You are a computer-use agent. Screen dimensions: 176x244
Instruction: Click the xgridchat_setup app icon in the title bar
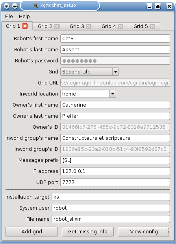[35, 5]
